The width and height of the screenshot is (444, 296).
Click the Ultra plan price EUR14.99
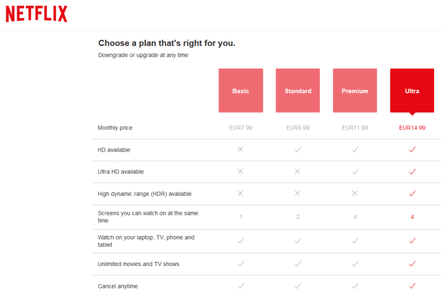412,128
